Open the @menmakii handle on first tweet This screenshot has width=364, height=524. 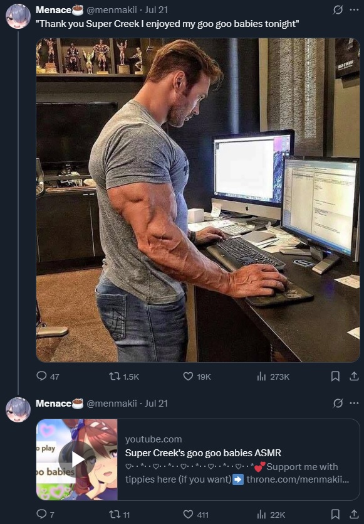coord(112,10)
